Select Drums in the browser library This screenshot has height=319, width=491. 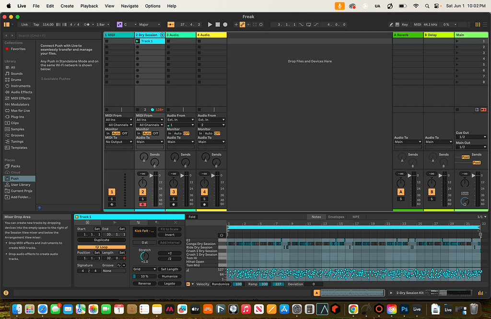click(17, 80)
